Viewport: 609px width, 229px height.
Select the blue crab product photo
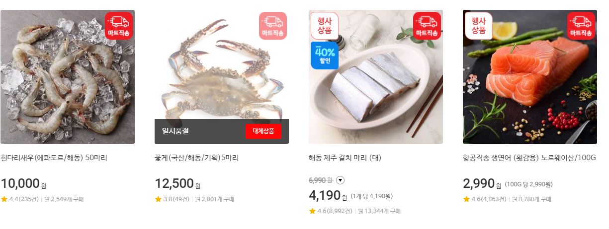pos(222,64)
